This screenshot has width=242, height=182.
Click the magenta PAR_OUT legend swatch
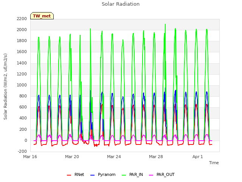pyautogui.click(x=151, y=175)
